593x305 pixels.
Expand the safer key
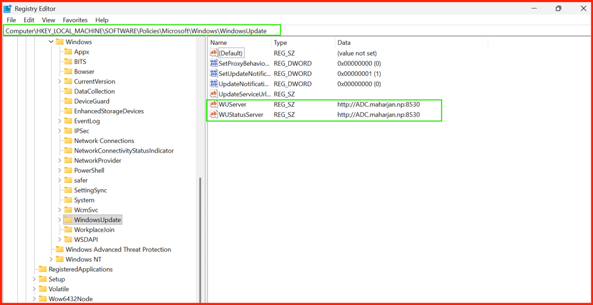point(60,180)
